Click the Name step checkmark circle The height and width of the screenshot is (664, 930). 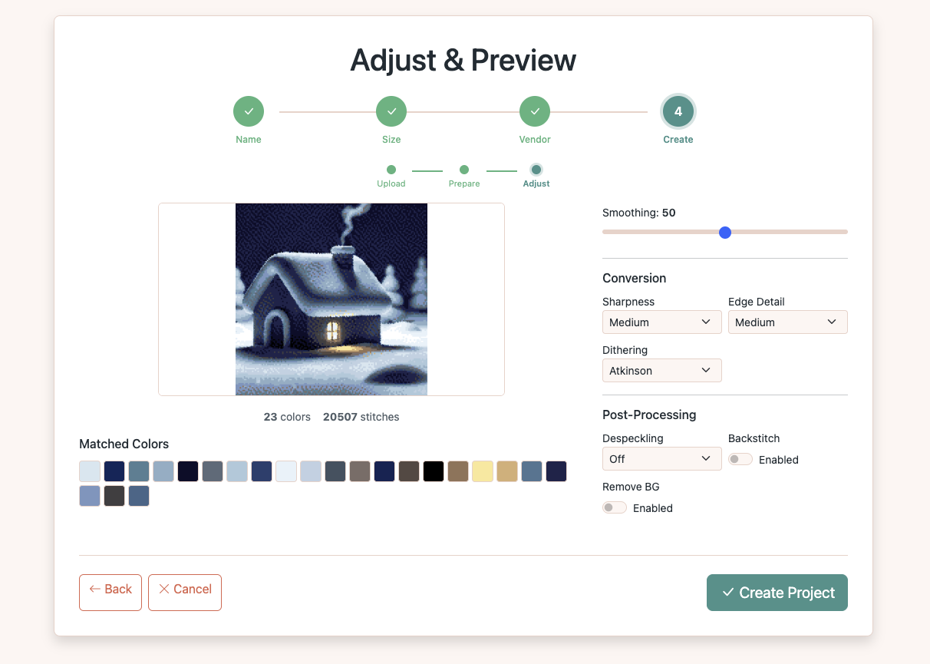[x=249, y=111]
